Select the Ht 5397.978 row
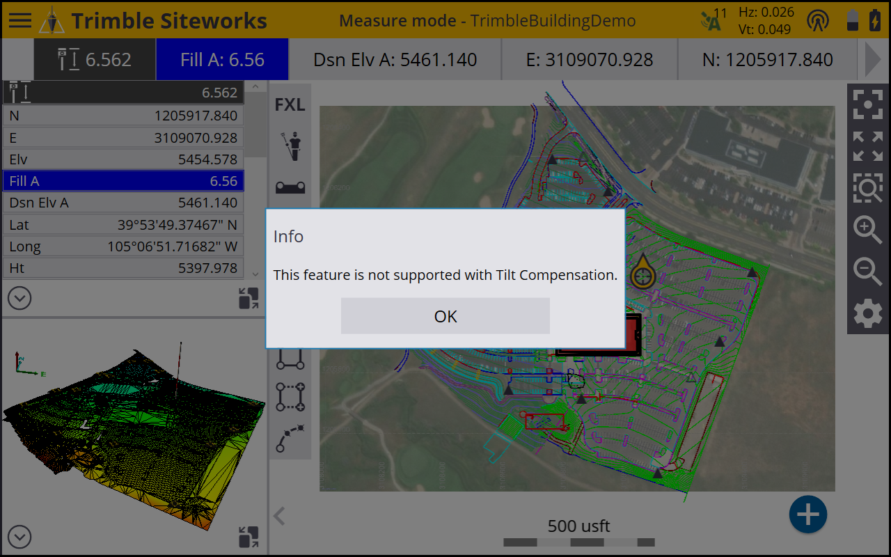The height and width of the screenshot is (557, 891). coord(123,268)
